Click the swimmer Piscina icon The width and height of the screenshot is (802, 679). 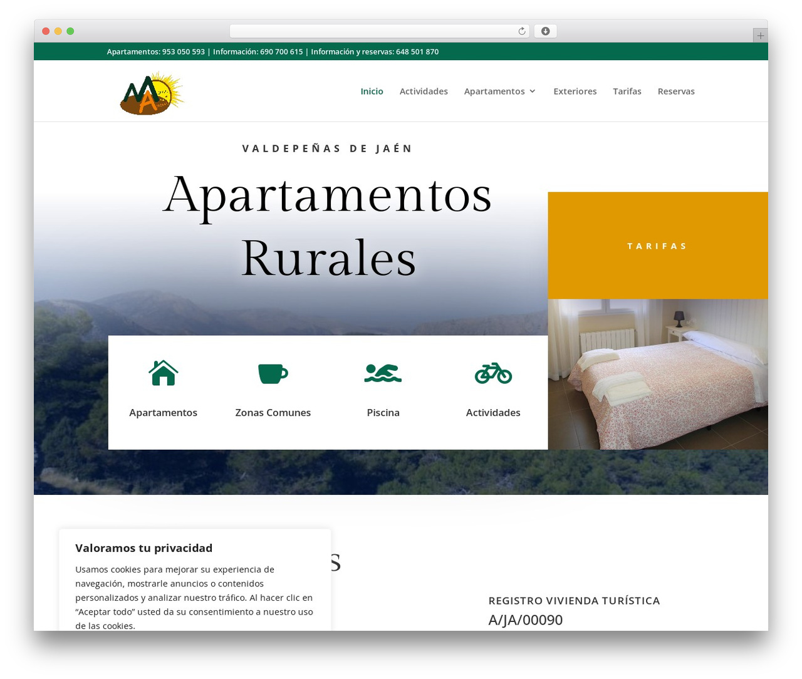383,373
